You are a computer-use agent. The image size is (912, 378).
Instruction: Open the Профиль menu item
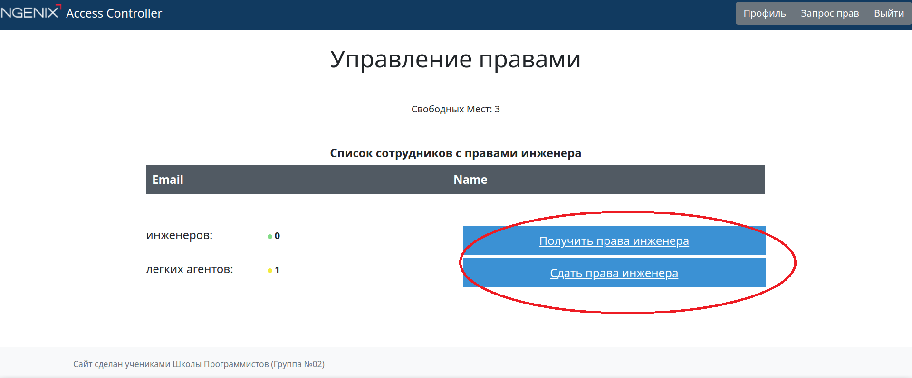coord(765,13)
